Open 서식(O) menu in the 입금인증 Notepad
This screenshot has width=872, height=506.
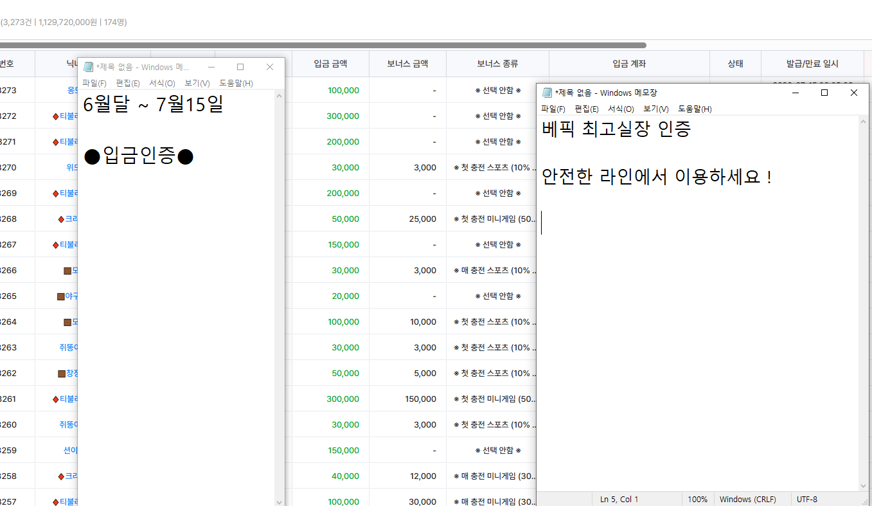coord(162,84)
